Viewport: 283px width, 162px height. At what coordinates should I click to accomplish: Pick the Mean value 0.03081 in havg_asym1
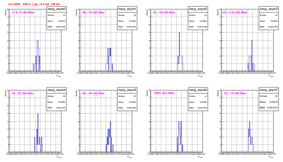[133, 21]
